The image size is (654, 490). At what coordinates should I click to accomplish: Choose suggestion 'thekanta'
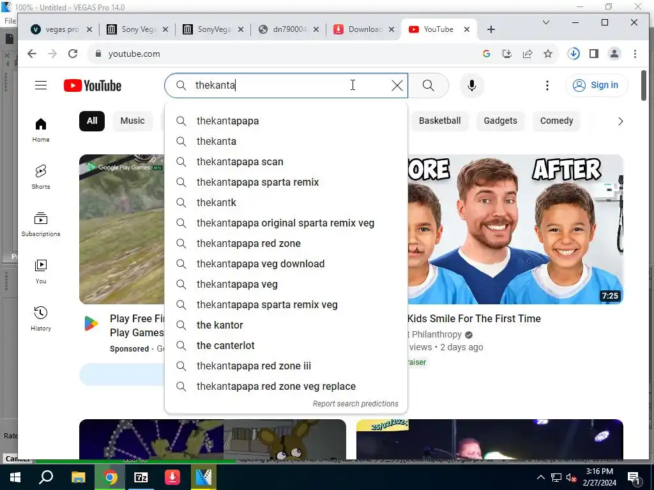(286, 141)
